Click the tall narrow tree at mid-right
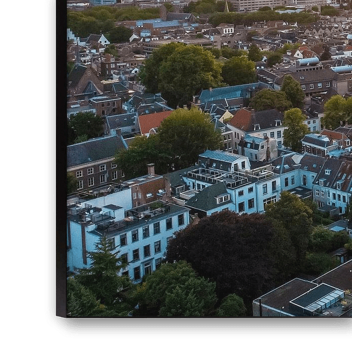The height and width of the screenshot is (352, 352). tap(294, 128)
